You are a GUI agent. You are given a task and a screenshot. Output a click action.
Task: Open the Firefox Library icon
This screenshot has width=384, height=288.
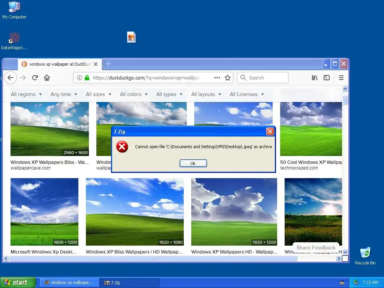click(x=315, y=78)
